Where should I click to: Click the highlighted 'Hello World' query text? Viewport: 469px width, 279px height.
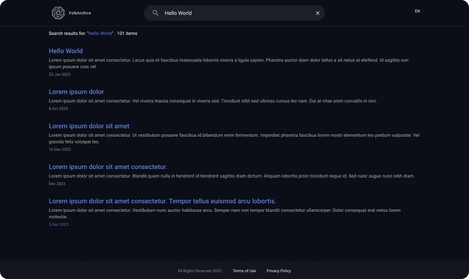[100, 34]
